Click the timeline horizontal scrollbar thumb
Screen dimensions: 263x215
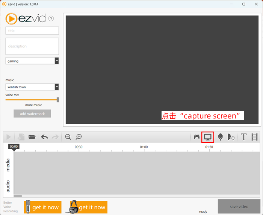pos(18,196)
